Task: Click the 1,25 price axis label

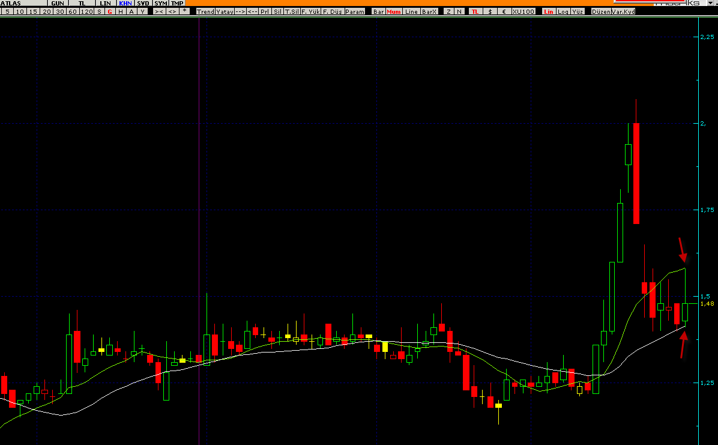Action: (707, 383)
